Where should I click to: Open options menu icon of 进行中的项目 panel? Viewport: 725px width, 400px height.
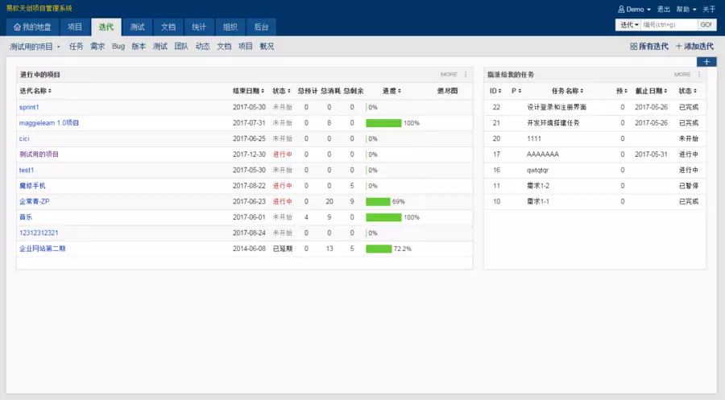(465, 75)
